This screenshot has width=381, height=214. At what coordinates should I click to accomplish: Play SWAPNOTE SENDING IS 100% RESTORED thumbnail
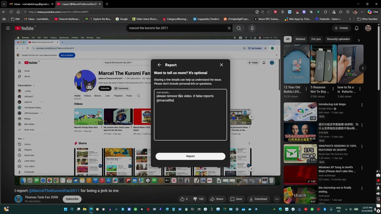click(300, 153)
